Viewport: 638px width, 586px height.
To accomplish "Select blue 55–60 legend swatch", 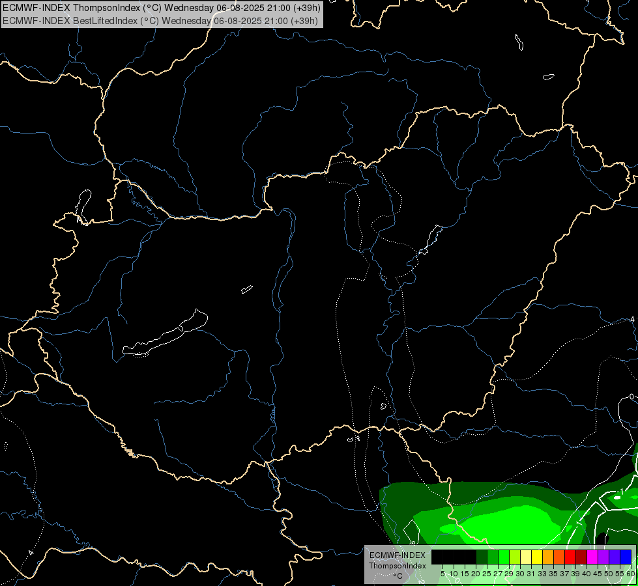I will point(626,557).
